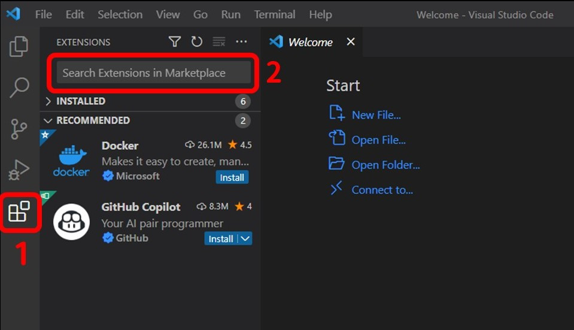
Task: Open the View menu
Action: (168, 14)
